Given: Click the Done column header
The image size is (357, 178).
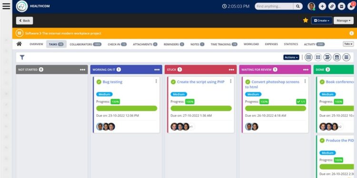Looking at the screenshot, I should click(x=334, y=70).
